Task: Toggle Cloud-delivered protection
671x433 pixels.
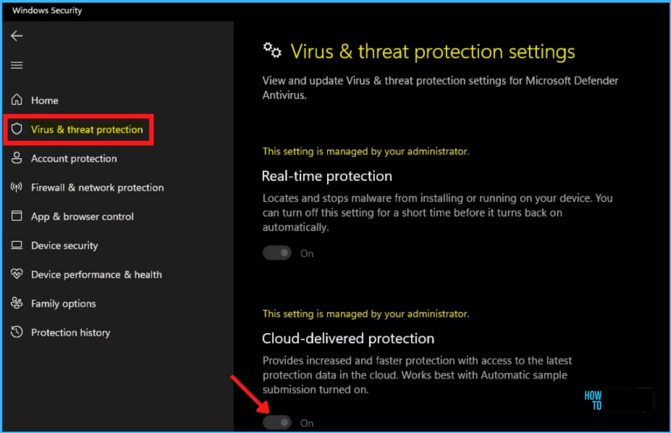Action: tap(276, 422)
